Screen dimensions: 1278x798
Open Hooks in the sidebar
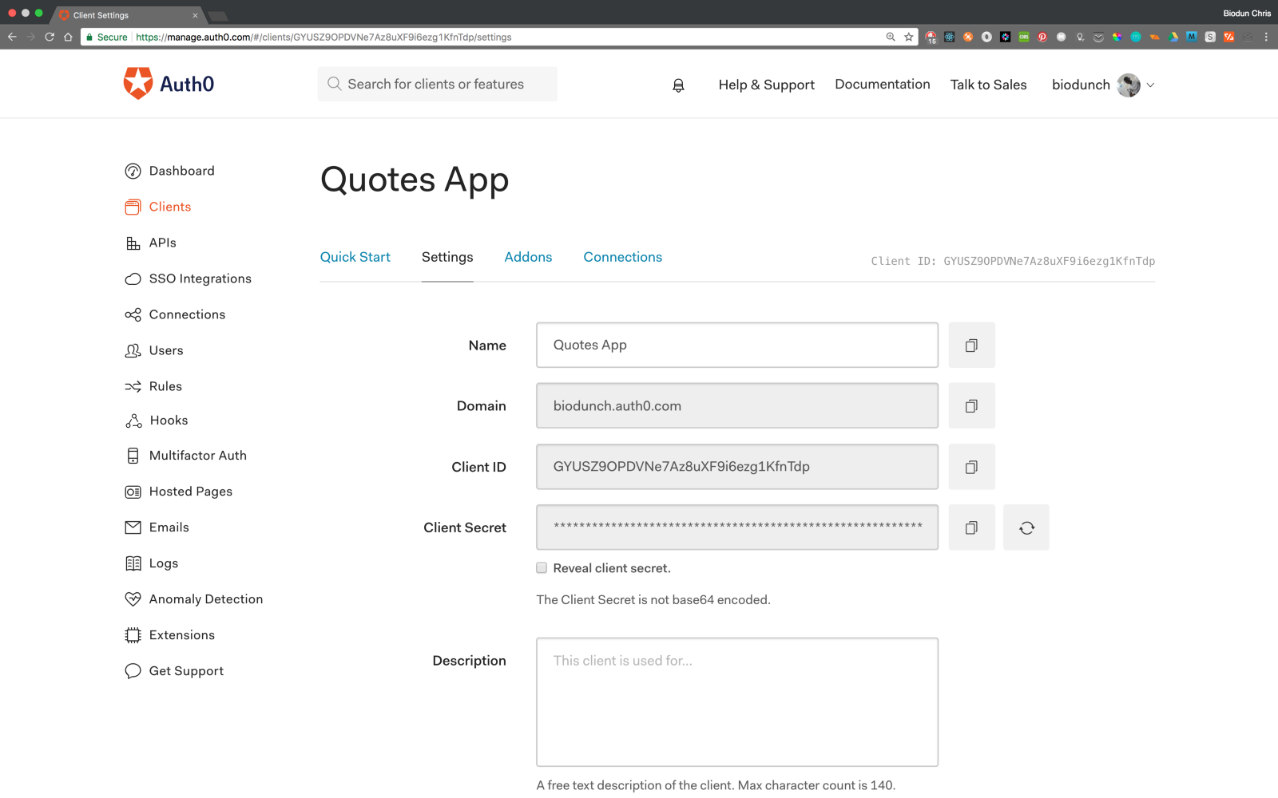[157, 421]
